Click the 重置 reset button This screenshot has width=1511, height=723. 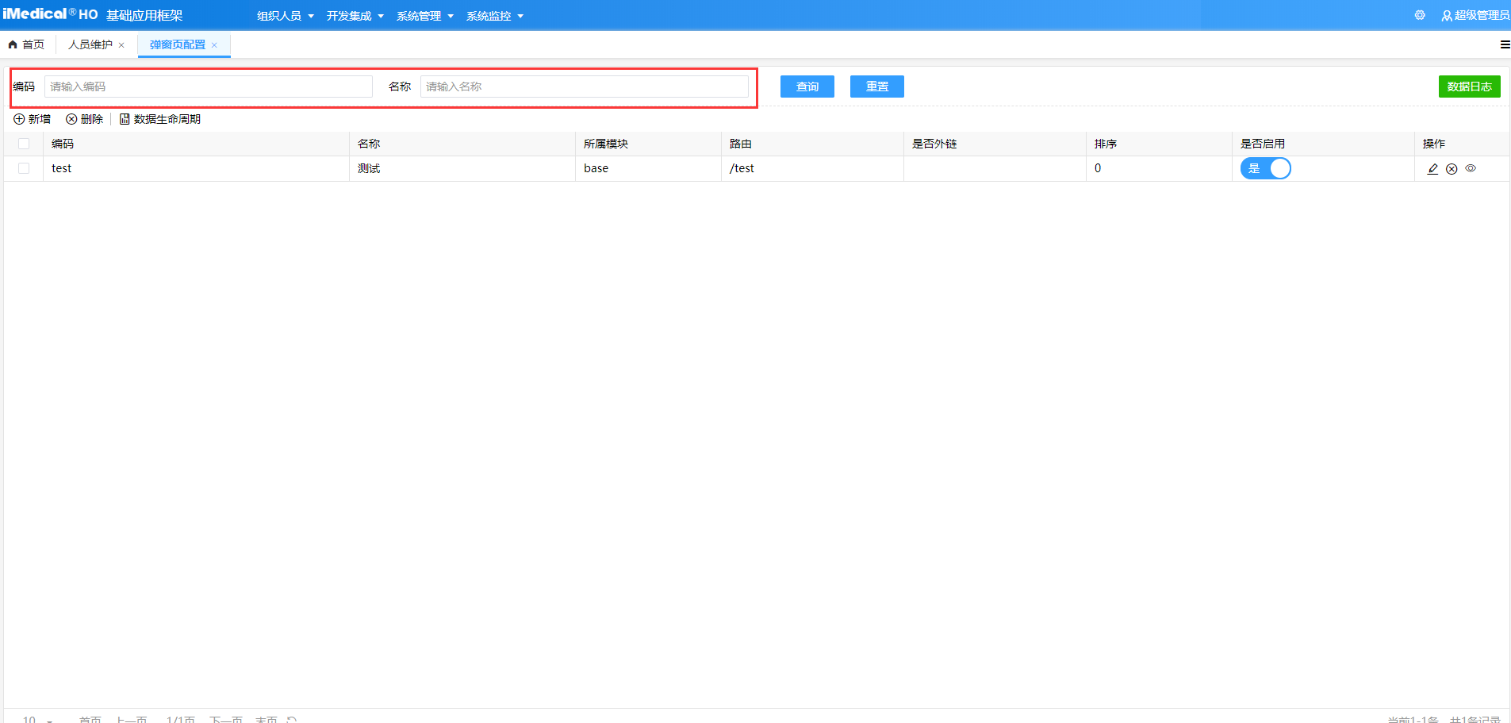(877, 87)
